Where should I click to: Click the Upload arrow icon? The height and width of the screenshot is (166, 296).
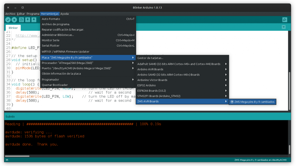point(14,20)
